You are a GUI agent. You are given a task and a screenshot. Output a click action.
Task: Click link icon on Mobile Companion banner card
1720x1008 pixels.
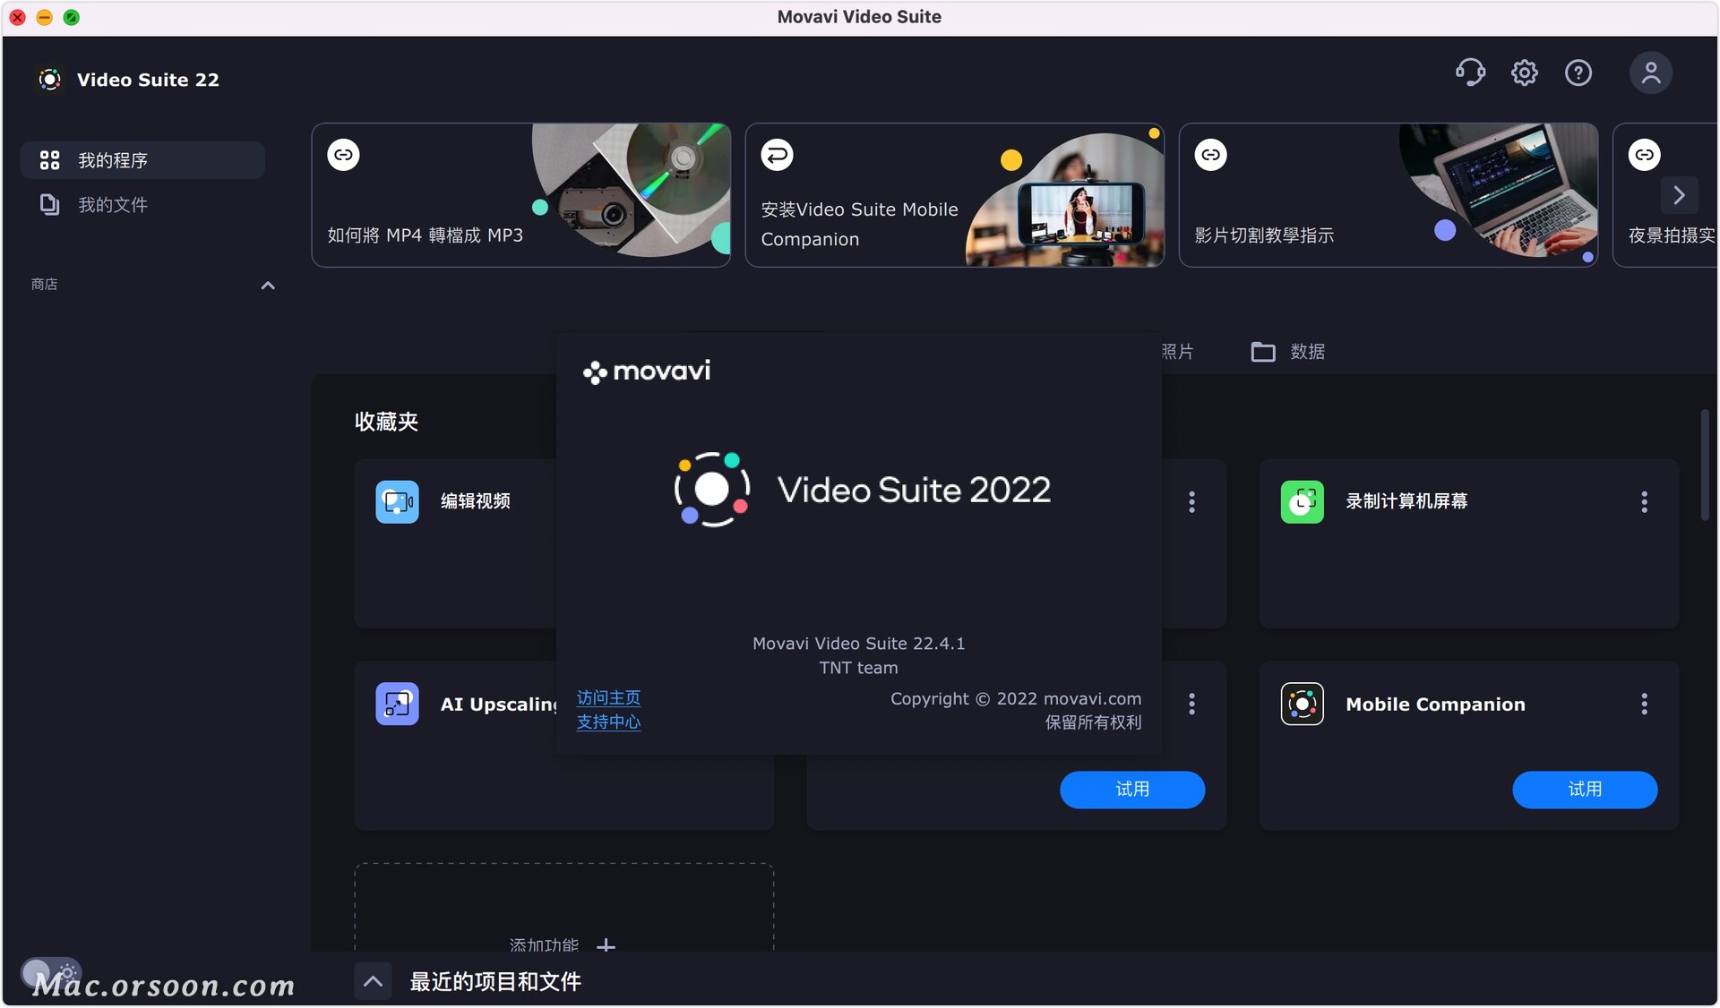click(778, 155)
